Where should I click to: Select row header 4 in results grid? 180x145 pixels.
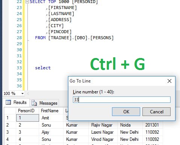pyautogui.click(x=10, y=139)
